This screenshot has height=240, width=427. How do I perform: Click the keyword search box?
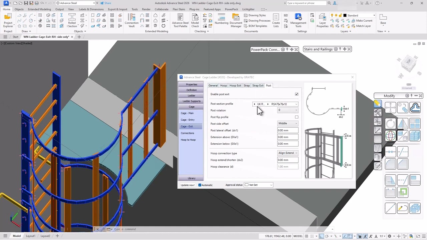pyautogui.click(x=307, y=3)
